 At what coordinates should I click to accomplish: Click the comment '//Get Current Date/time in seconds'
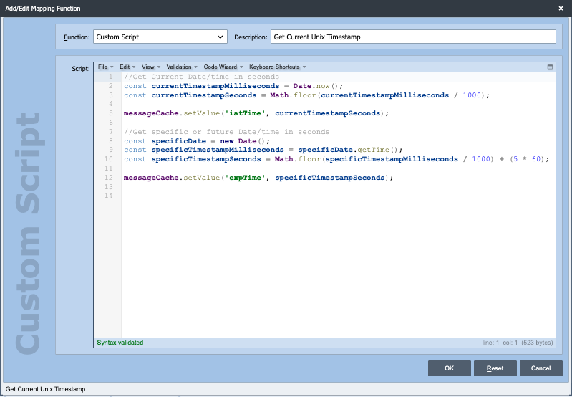coord(201,77)
